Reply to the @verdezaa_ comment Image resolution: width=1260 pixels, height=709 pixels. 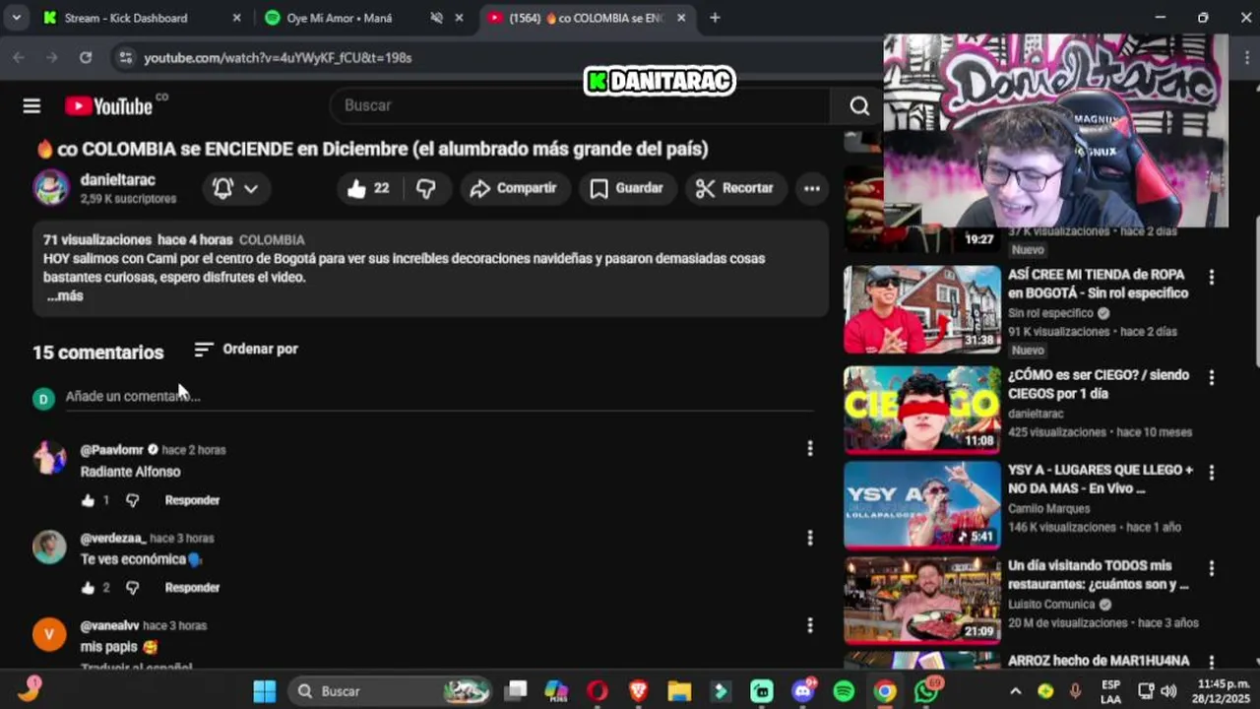tap(192, 588)
